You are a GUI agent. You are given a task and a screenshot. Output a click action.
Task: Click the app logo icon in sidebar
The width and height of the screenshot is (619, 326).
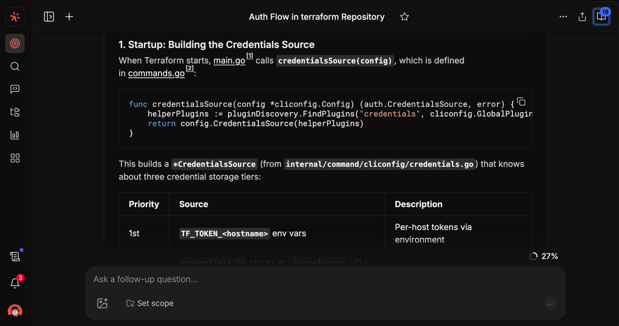tap(15, 17)
